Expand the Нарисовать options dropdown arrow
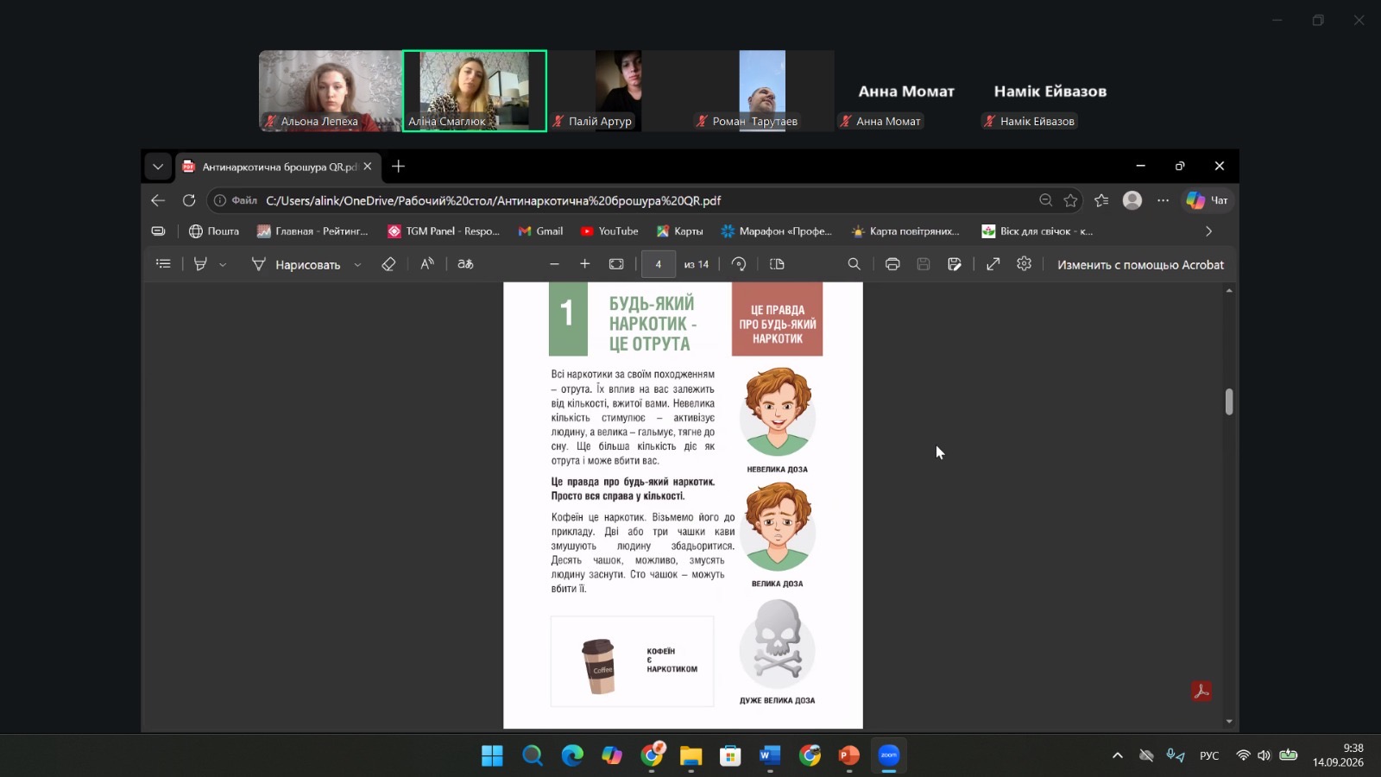 tap(357, 265)
